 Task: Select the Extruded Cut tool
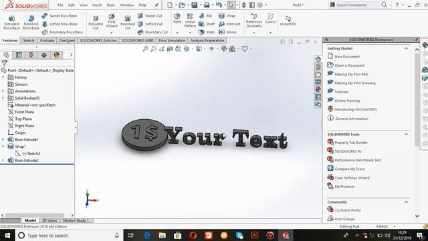point(96,22)
